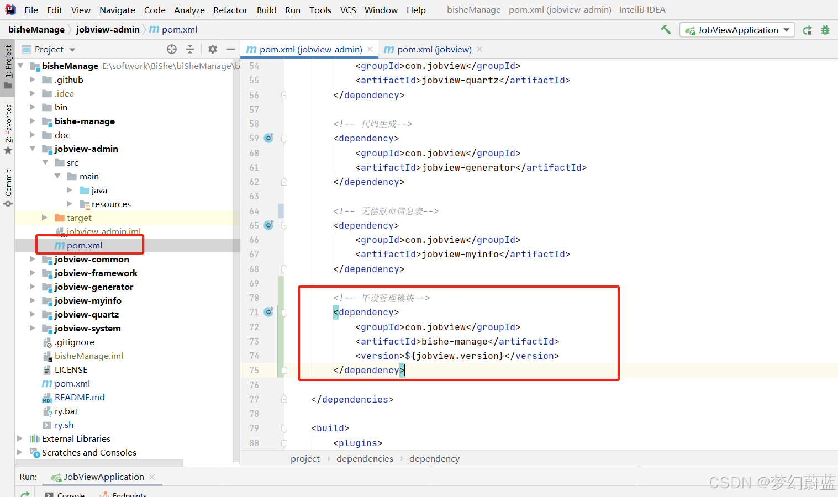Select pom.xml under jobview-admin in tree
This screenshot has width=838, height=497.
tap(85, 245)
